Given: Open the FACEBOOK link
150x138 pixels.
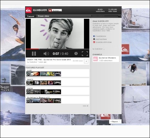Looking at the screenshot, I should [101, 36].
